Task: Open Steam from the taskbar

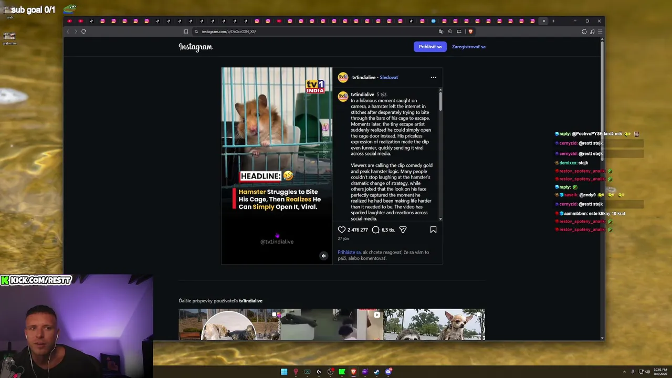Action: (x=376, y=372)
